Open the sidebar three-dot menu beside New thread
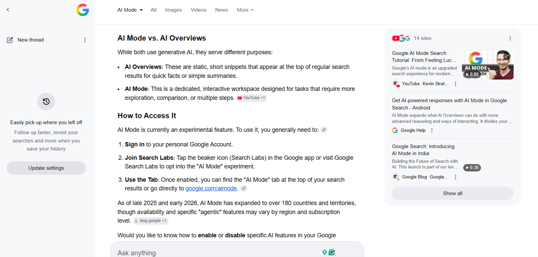The height and width of the screenshot is (257, 538). pyautogui.click(x=85, y=40)
